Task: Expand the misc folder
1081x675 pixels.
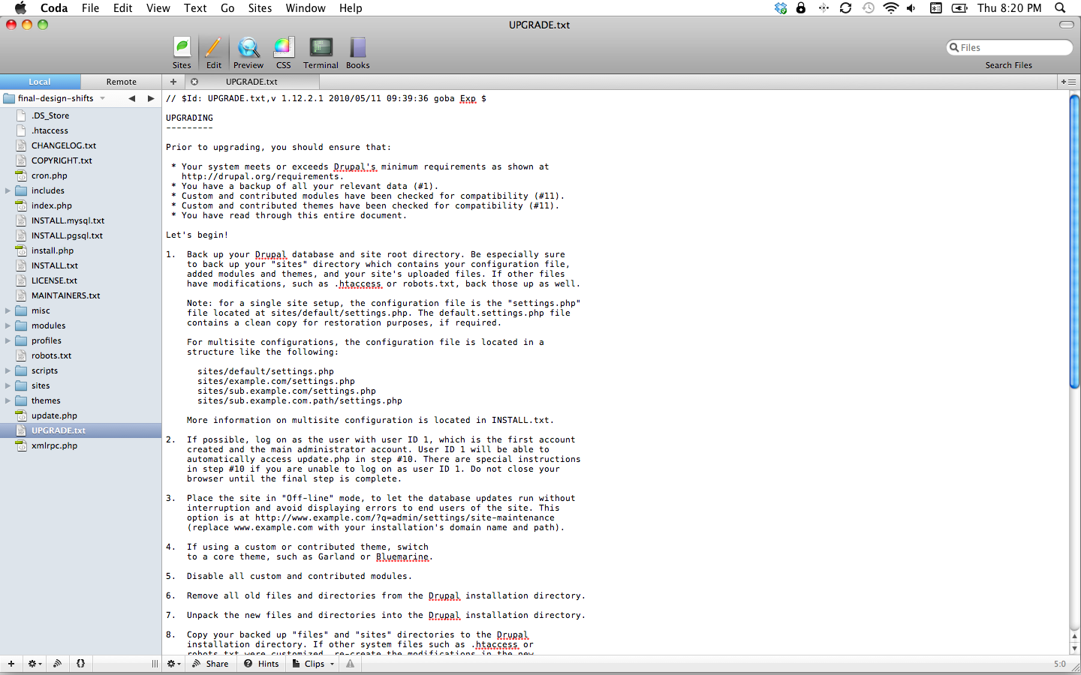Action: pyautogui.click(x=8, y=310)
